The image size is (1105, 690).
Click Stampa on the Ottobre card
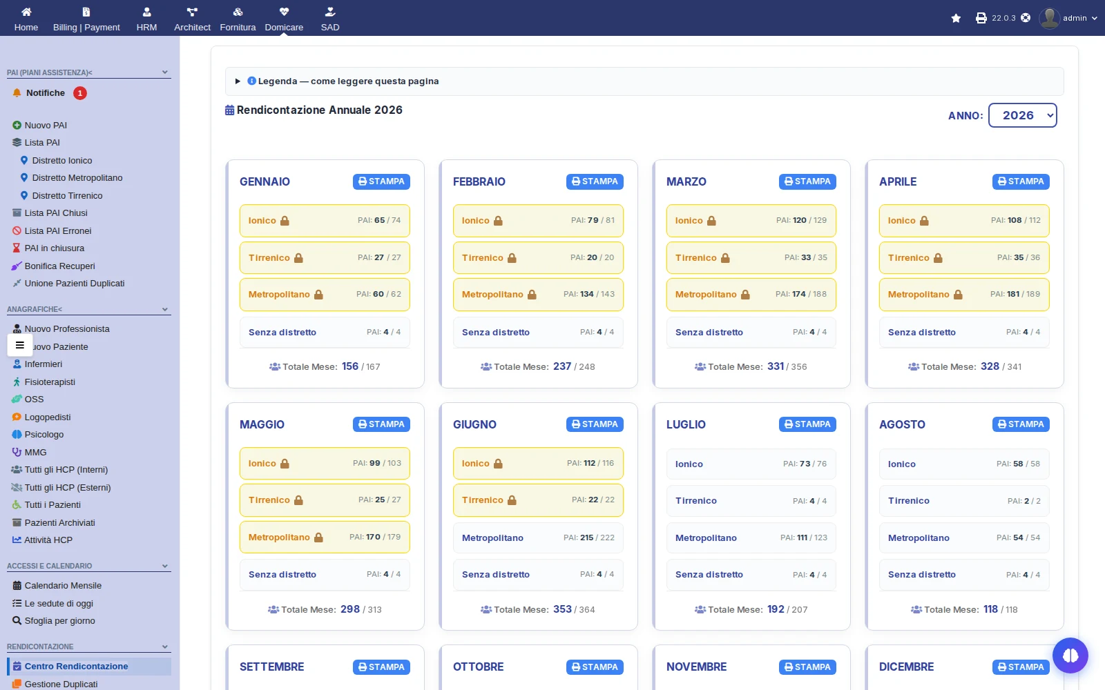point(595,667)
